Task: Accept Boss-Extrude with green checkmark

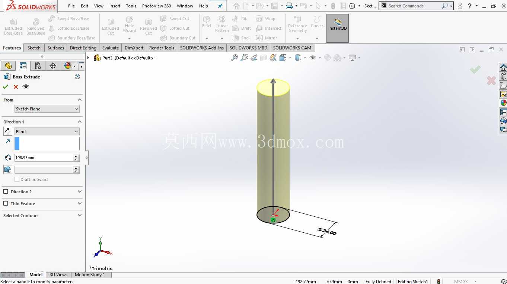Action: [6, 87]
